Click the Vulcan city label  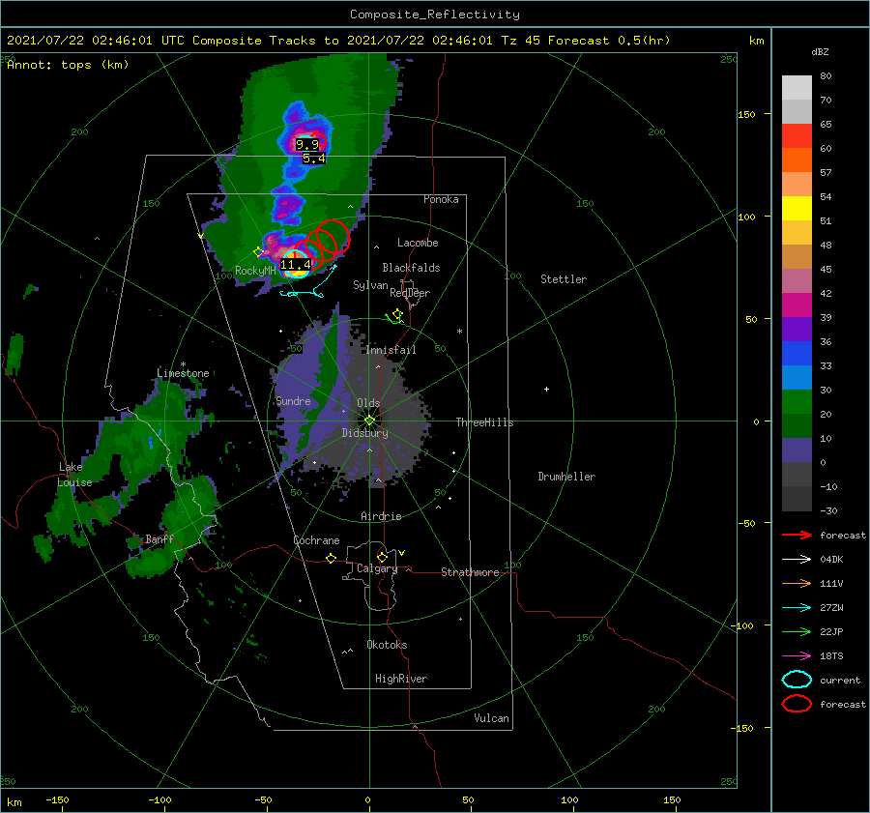tap(491, 718)
